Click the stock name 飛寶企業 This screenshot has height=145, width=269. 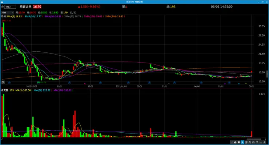pyautogui.click(x=25, y=7)
